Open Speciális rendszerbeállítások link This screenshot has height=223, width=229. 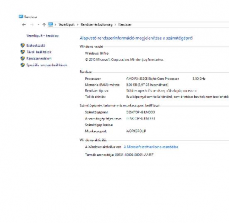click(47, 65)
